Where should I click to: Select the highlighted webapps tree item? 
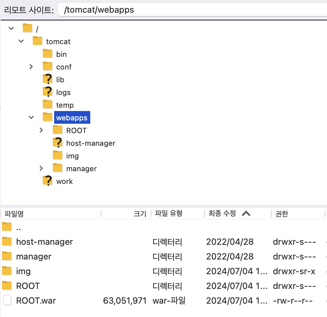[72, 118]
